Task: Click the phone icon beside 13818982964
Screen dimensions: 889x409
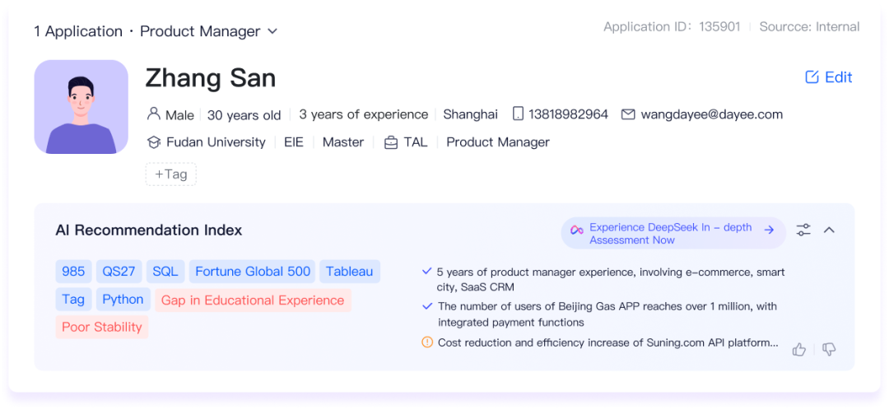Action: 518,114
